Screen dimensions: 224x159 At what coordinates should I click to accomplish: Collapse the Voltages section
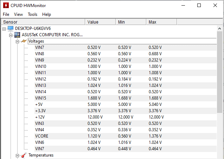(17, 41)
